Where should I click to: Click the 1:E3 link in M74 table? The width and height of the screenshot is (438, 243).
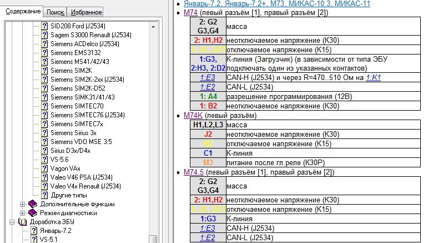click(x=208, y=77)
